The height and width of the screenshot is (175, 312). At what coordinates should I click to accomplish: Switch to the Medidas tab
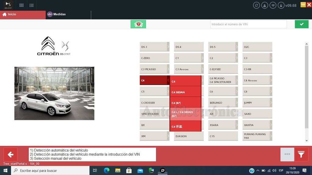[68, 14]
